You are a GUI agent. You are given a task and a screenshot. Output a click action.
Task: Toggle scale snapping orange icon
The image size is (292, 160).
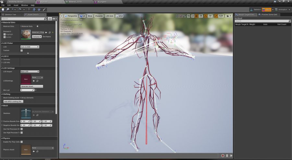tap(216, 16)
